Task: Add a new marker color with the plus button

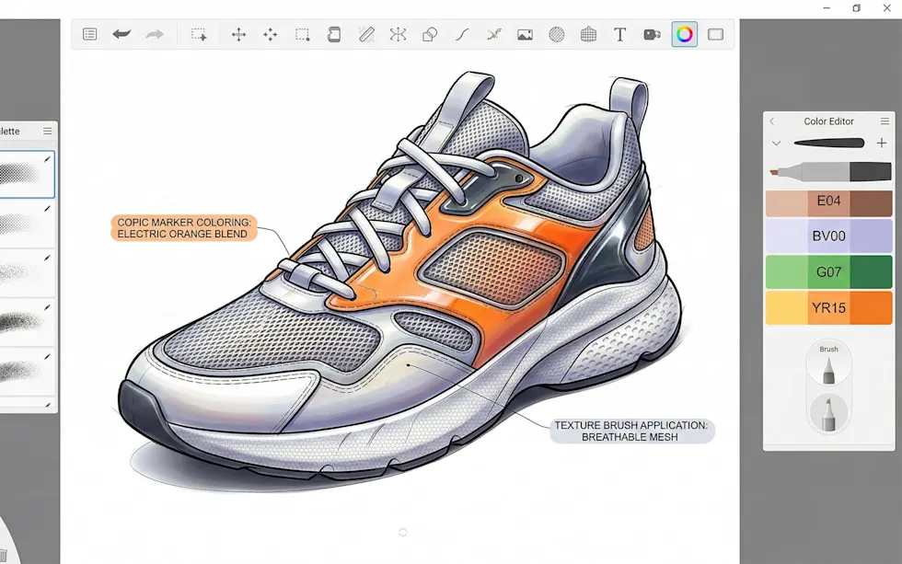Action: pyautogui.click(x=881, y=144)
